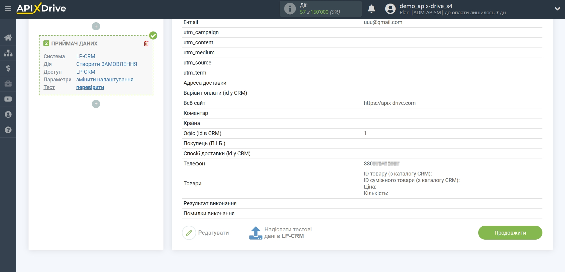Click the utm_campaign row label
This screenshot has height=272, width=565.
click(201, 32)
